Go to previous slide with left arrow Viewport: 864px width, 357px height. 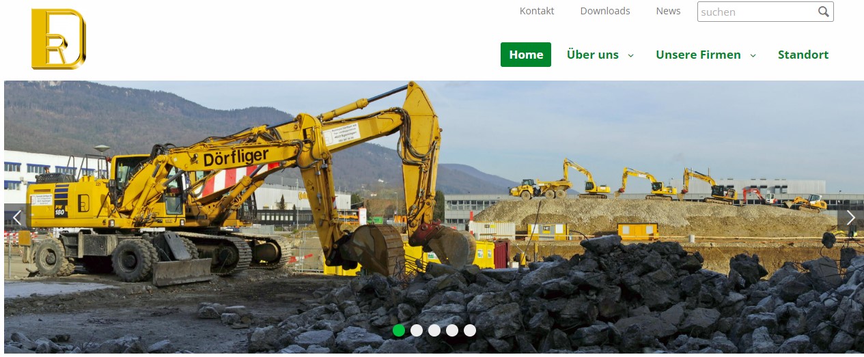click(x=17, y=218)
